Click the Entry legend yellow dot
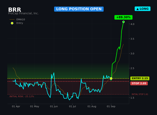This screenshot has height=115, width=157. tap(12, 23)
